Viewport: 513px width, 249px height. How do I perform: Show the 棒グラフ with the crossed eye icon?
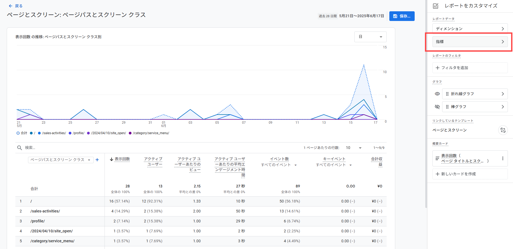click(x=437, y=107)
